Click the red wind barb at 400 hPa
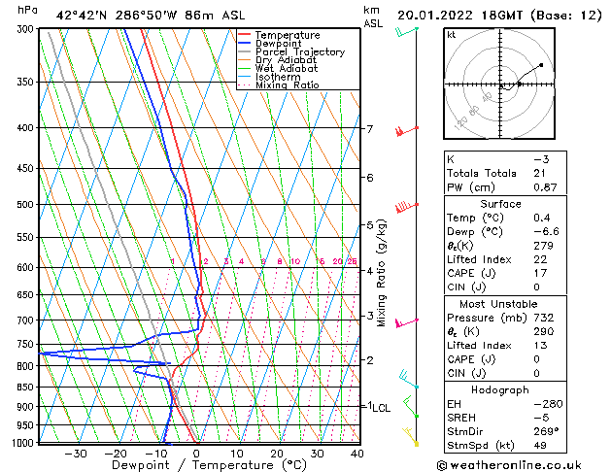This screenshot has height=472, width=611. (x=407, y=131)
